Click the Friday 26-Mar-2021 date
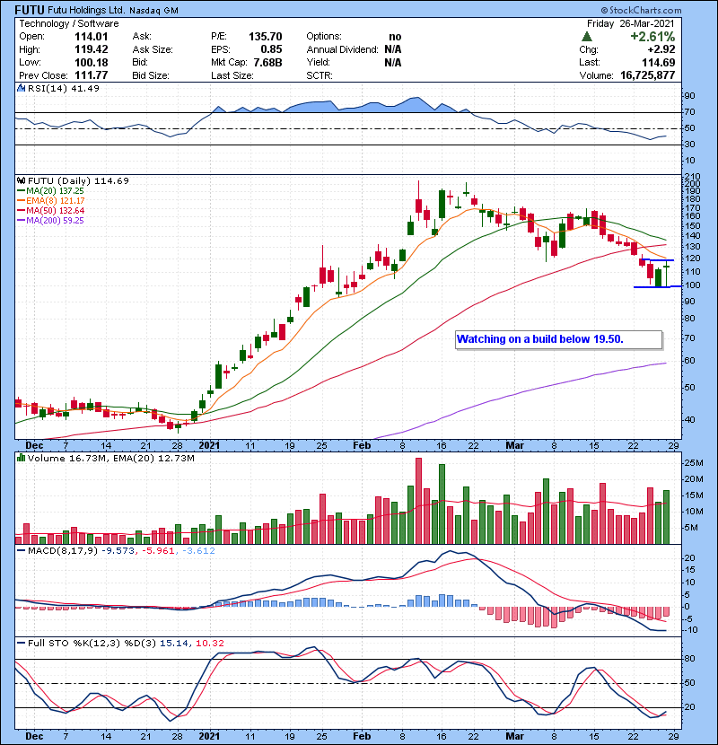The height and width of the screenshot is (745, 718). 631,23
